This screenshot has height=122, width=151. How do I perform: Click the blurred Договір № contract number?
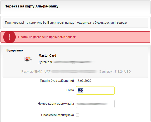(73, 62)
